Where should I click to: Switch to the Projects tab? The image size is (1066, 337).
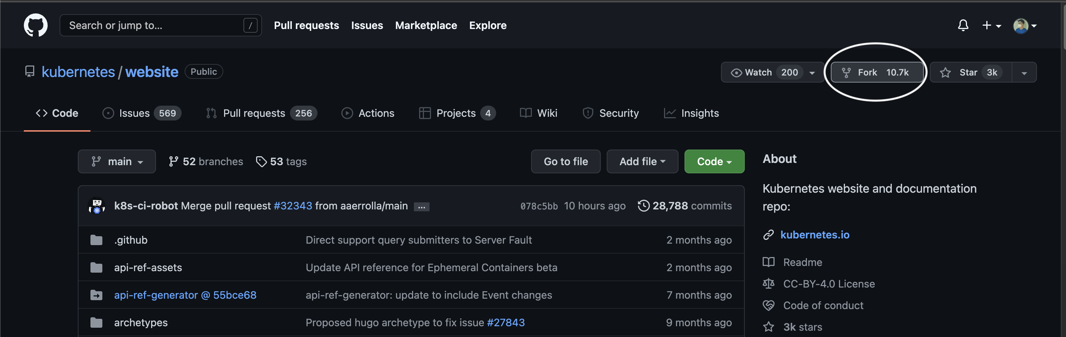457,113
